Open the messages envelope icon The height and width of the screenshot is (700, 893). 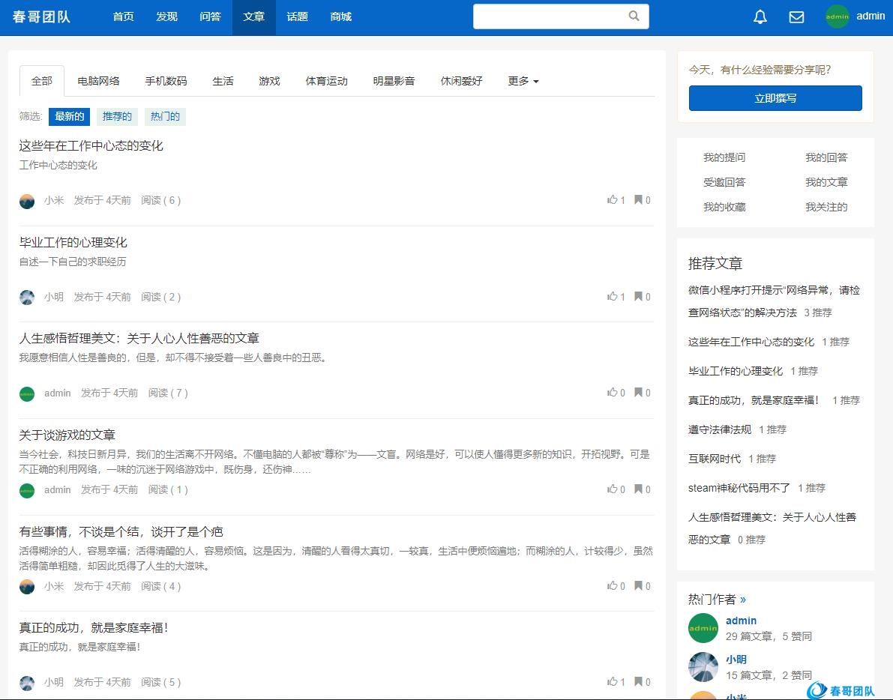[x=796, y=17]
